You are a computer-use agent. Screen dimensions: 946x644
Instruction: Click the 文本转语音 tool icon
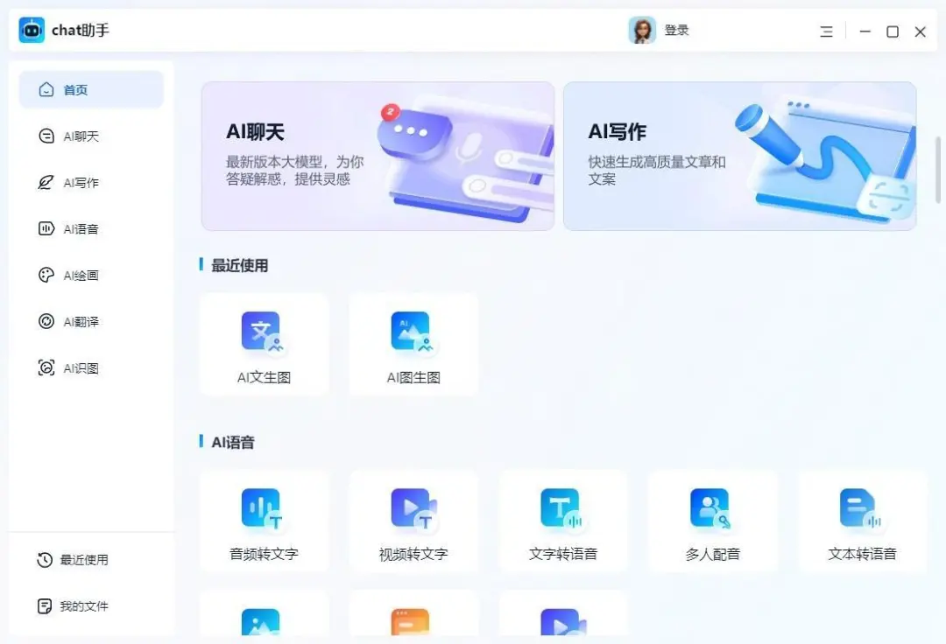coord(862,509)
